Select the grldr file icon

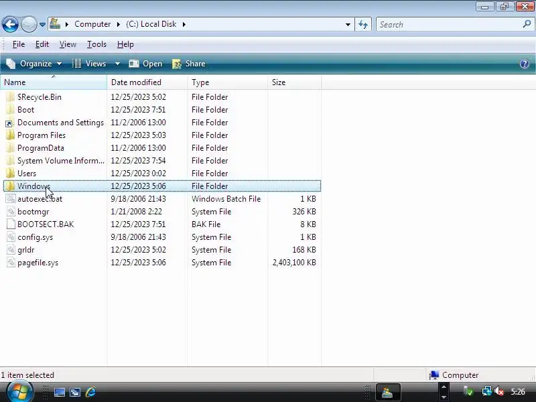tap(11, 250)
